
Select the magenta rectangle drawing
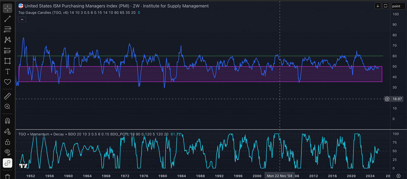(200, 74)
